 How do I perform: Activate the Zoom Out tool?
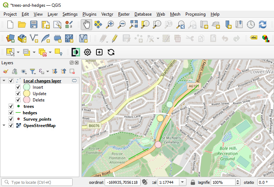click(122, 24)
